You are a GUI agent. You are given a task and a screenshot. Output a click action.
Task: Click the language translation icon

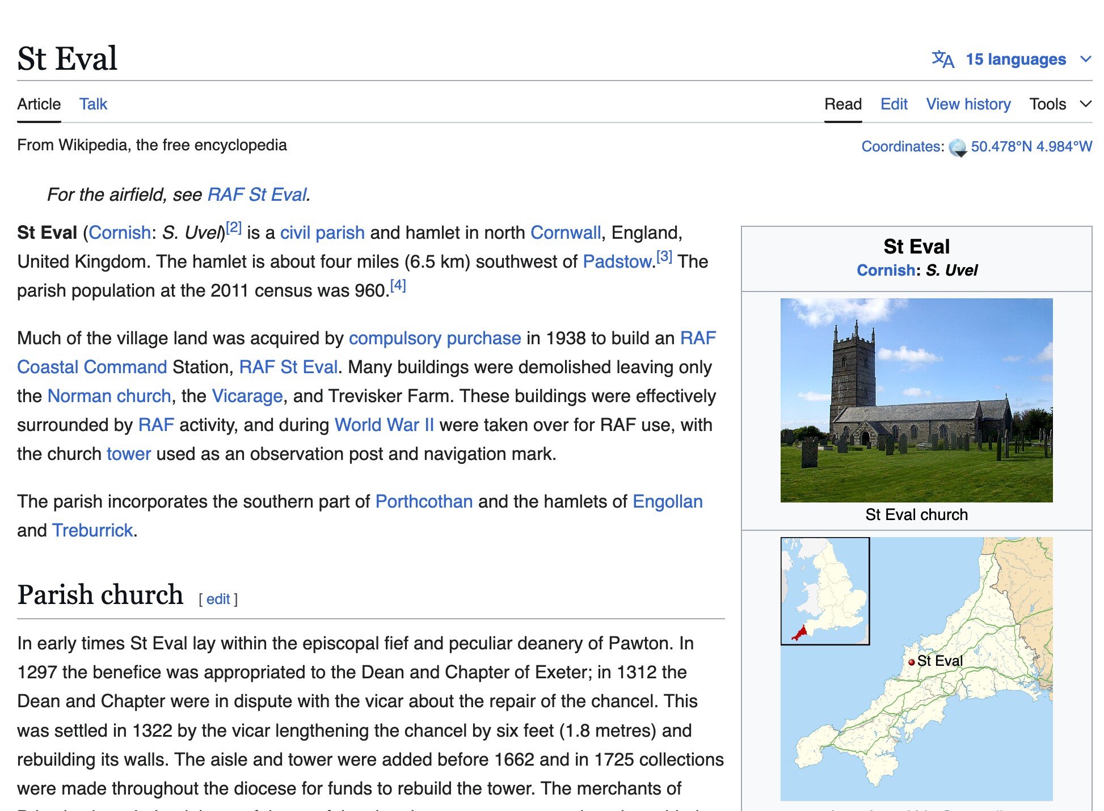[x=943, y=59]
